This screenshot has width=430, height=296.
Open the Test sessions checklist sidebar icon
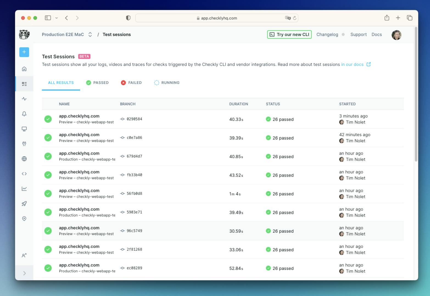pos(24,84)
